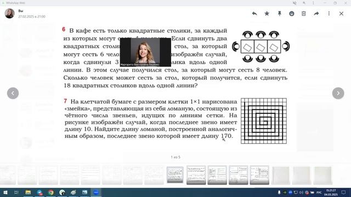Screen dimensions: 351x197
Task: Open the second highlighted thumbnail in the strip
Action: [196, 175]
